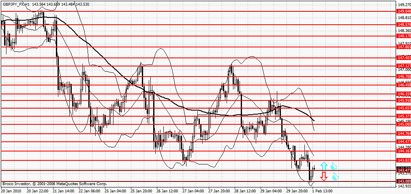Click the 147.127 red price tag
This screenshot has width=411, height=194.
coord(403,66)
